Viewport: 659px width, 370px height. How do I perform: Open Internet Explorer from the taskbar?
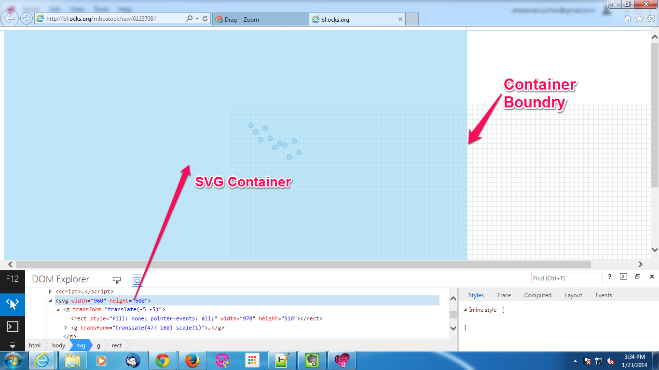[42, 360]
